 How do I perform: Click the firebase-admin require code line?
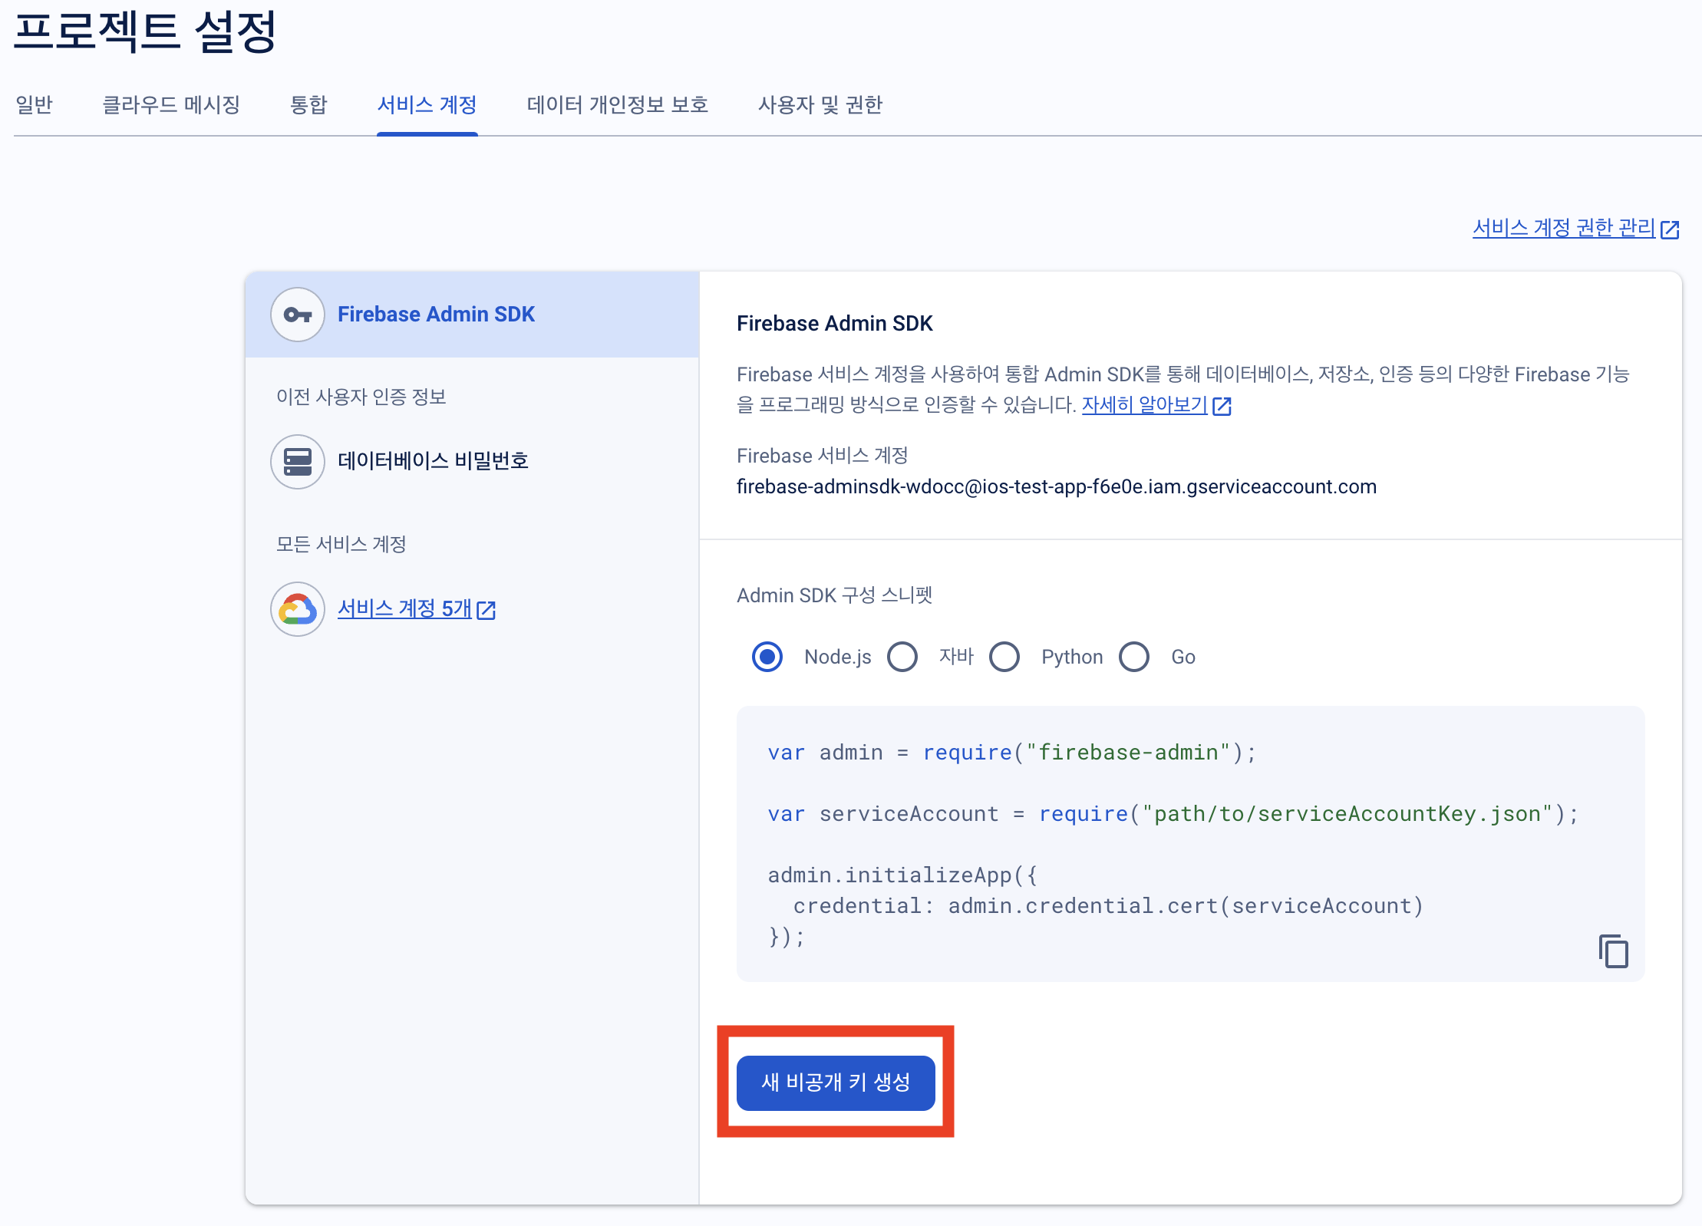tap(1012, 752)
